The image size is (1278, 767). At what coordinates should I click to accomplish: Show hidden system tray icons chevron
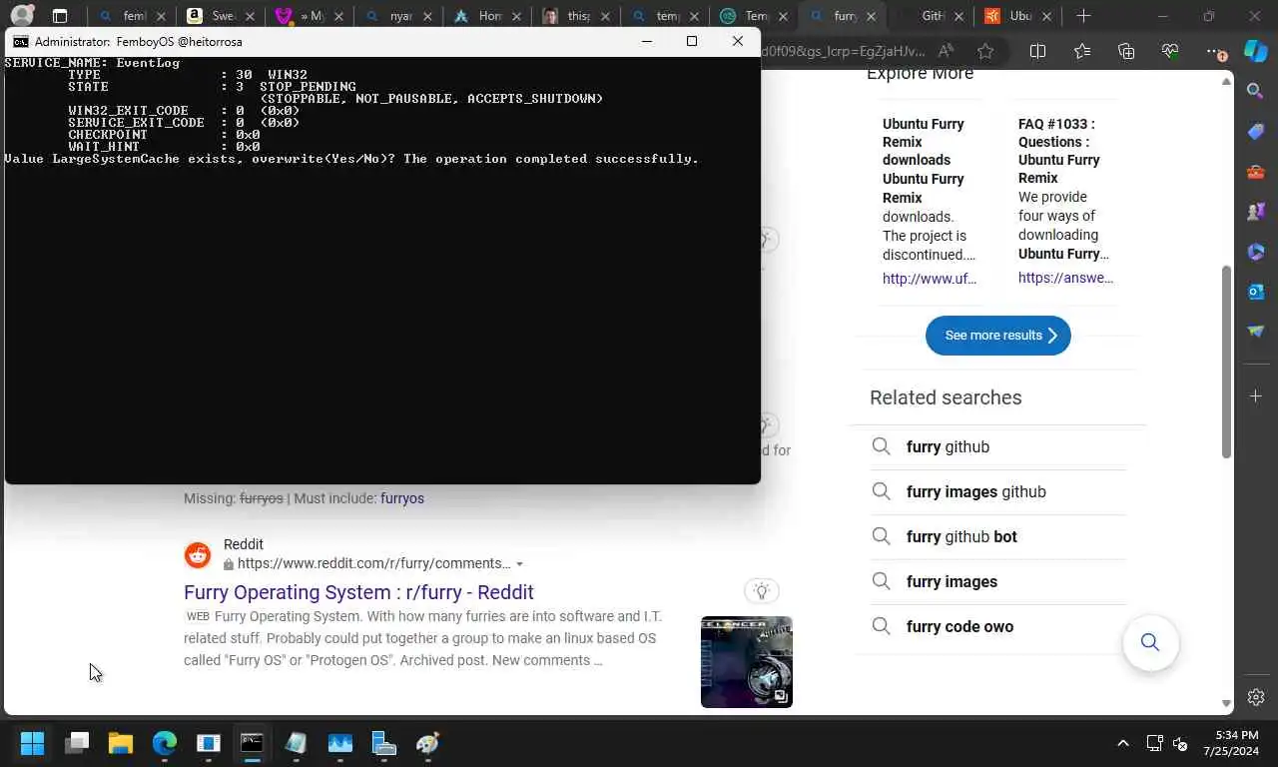click(x=1122, y=743)
